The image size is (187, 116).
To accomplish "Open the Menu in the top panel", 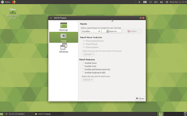I will [x=6, y=2].
